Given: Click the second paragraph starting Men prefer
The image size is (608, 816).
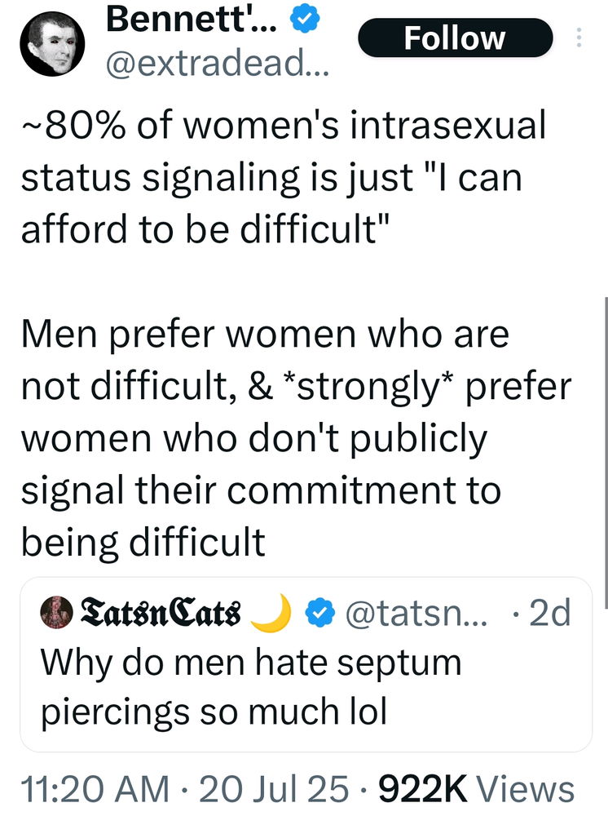Looking at the screenshot, I should coord(296,437).
